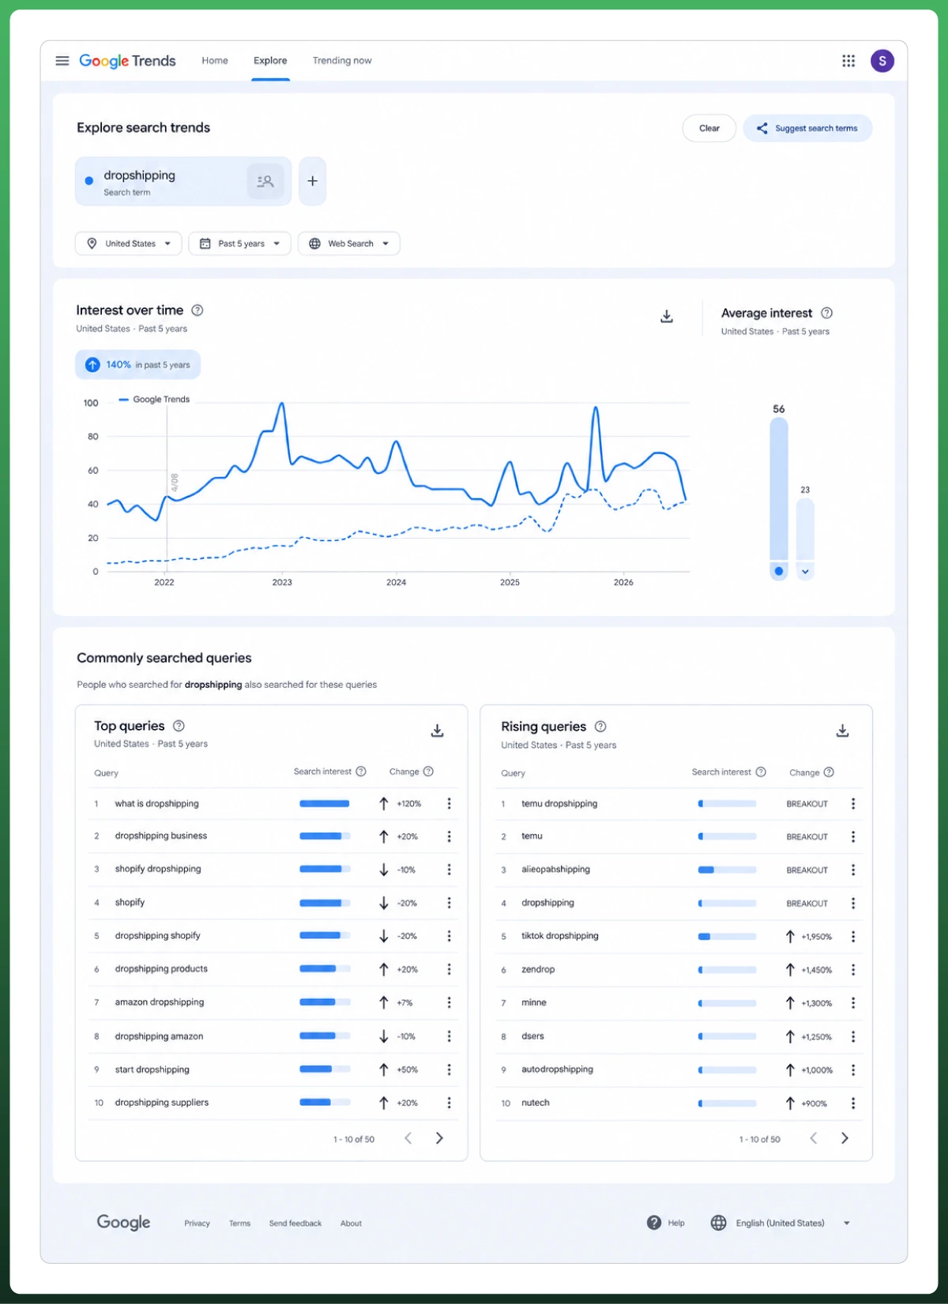Download the Top queries list
Image resolution: width=948 pixels, height=1304 pixels.
(437, 731)
